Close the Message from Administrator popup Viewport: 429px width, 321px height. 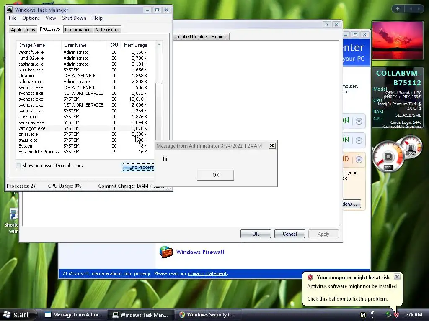[271, 145]
